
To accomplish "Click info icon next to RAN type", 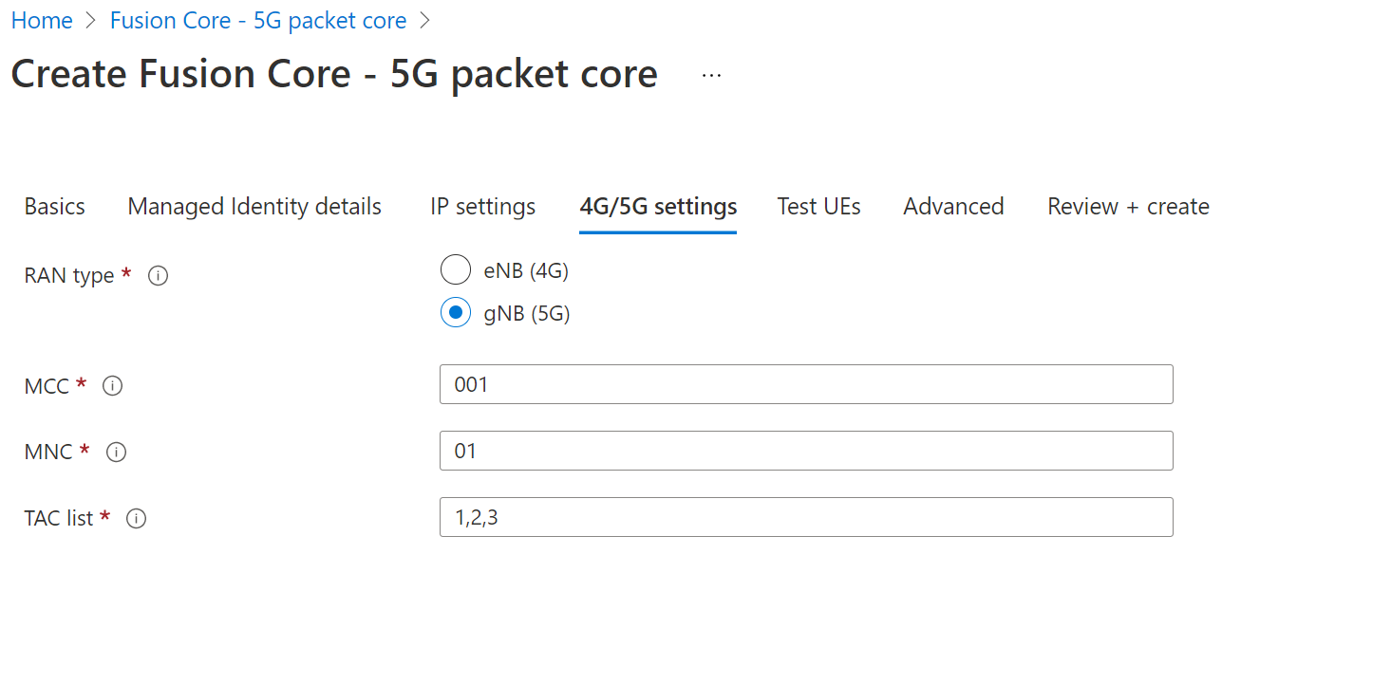I will (x=159, y=276).
